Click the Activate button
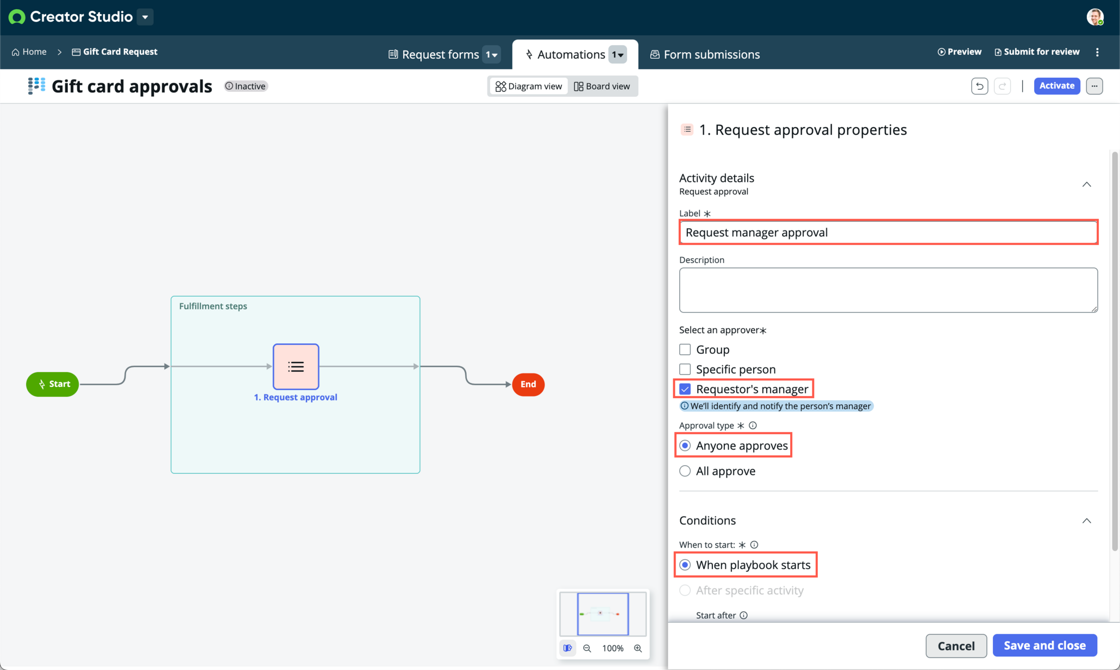 [1056, 86]
